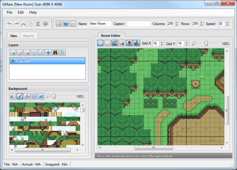
Task: Click the Room Editor horizontal scrollbar thumb
Action: (x=154, y=148)
